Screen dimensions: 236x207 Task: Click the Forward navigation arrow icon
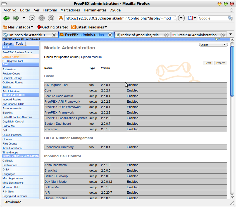click(16, 18)
